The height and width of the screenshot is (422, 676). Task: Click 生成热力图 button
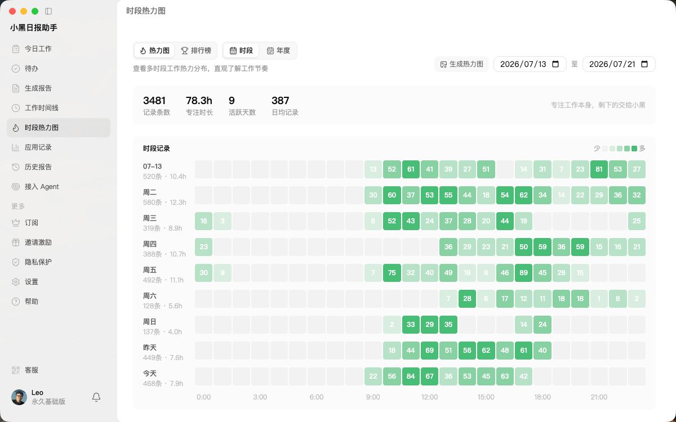coord(461,64)
